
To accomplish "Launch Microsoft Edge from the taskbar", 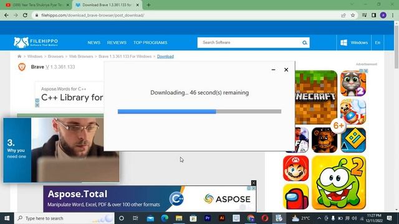I will (x=165, y=218).
